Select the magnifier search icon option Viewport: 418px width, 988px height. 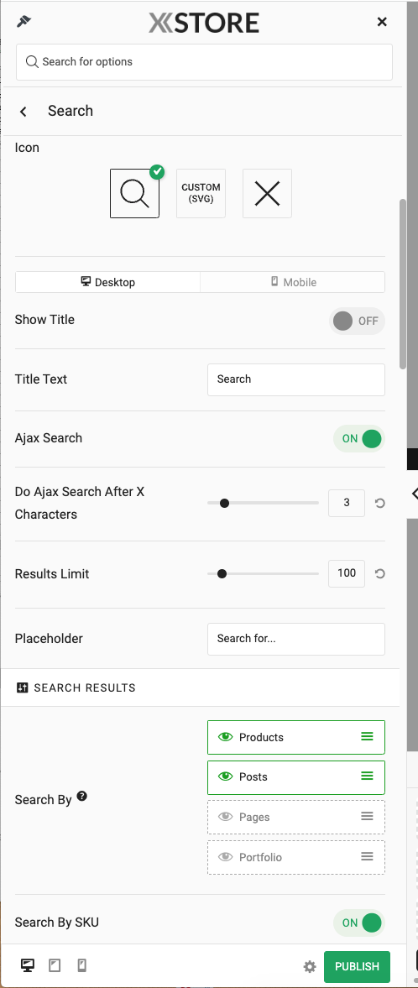pyautogui.click(x=134, y=193)
